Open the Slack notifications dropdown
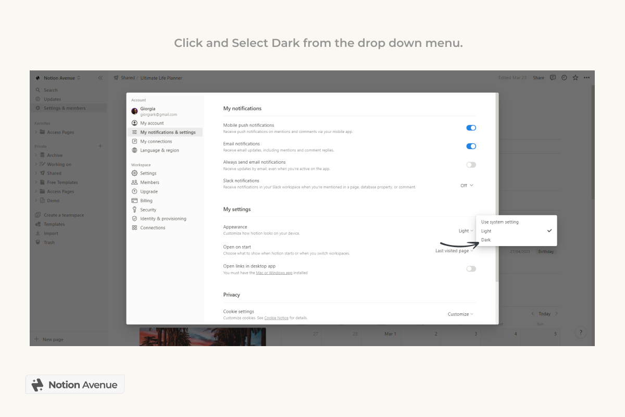 click(466, 185)
